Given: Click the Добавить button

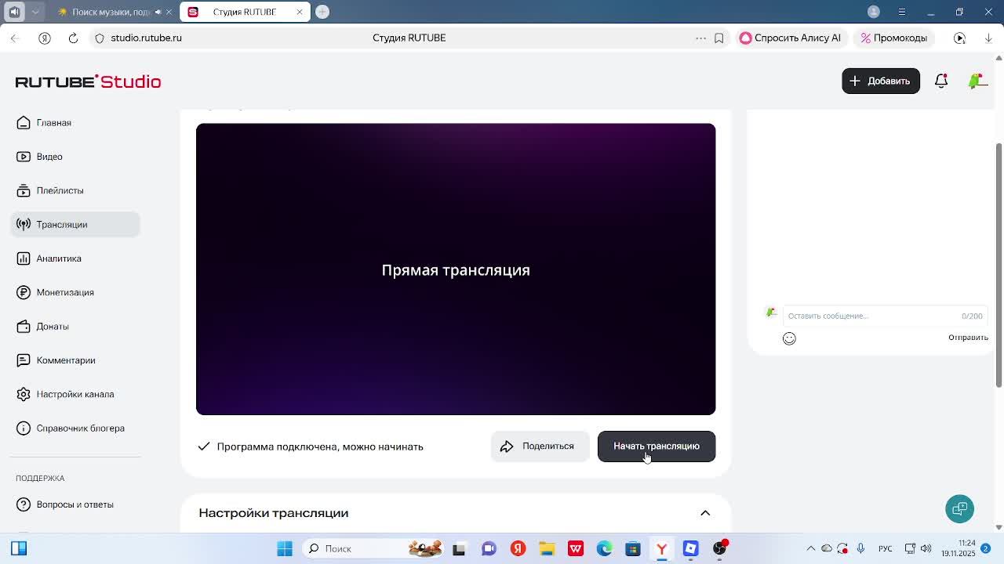Looking at the screenshot, I should 881,81.
